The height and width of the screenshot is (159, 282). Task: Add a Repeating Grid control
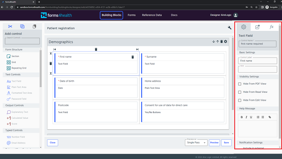coord(16,68)
